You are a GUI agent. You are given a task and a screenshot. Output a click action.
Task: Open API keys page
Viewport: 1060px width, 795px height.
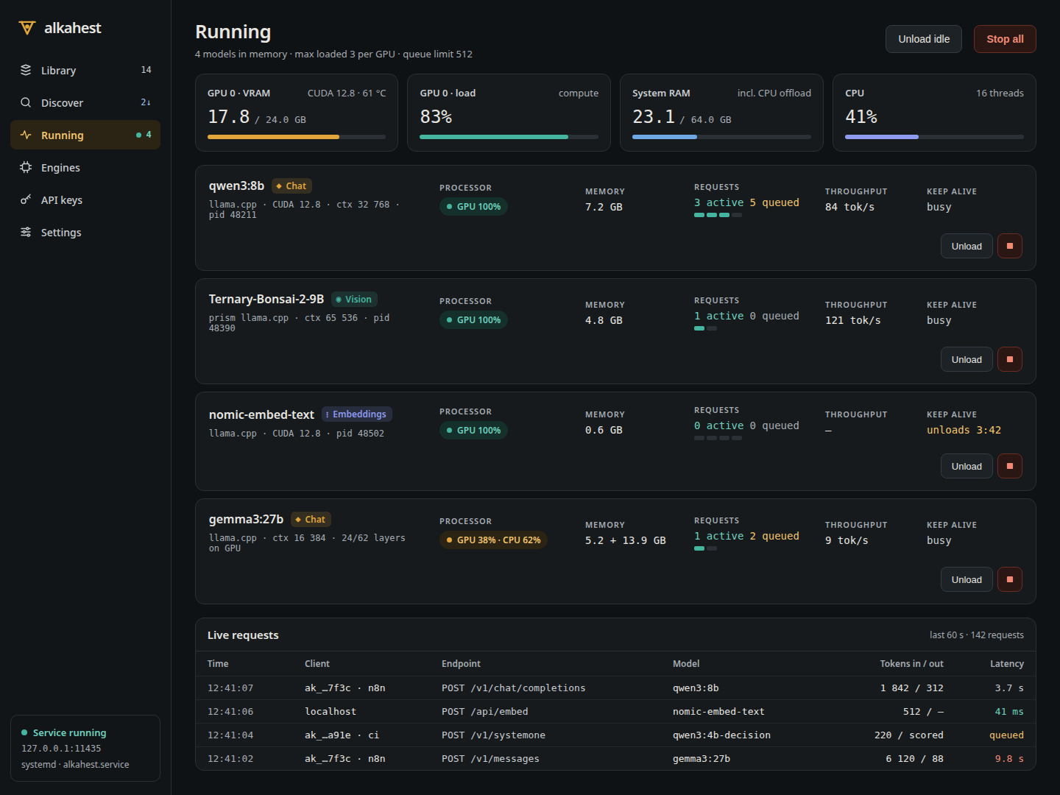coord(85,199)
